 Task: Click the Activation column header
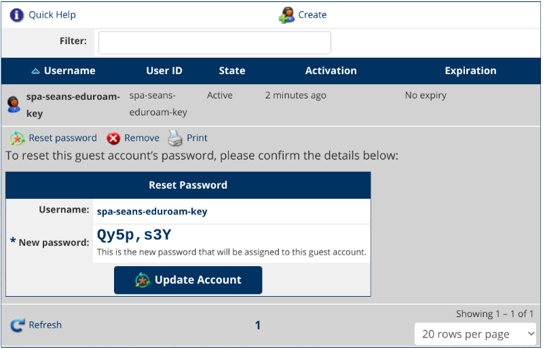click(x=331, y=71)
